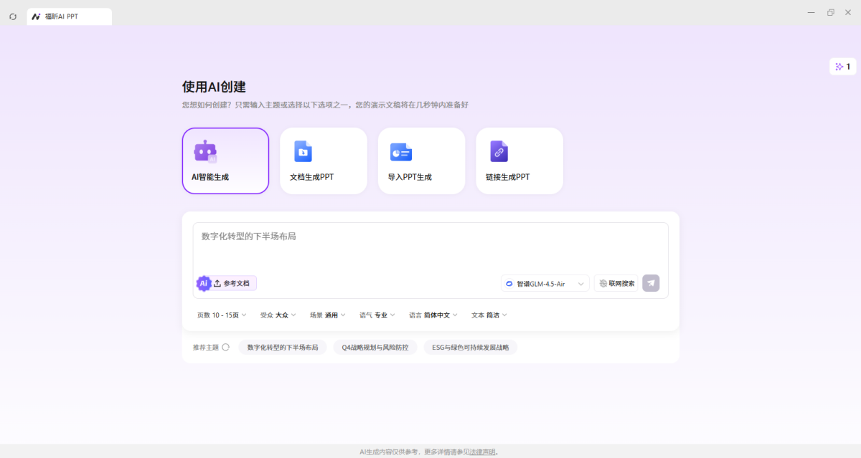Image resolution: width=861 pixels, height=458 pixels.
Task: Open the credits badge showing 1
Action: tap(843, 67)
